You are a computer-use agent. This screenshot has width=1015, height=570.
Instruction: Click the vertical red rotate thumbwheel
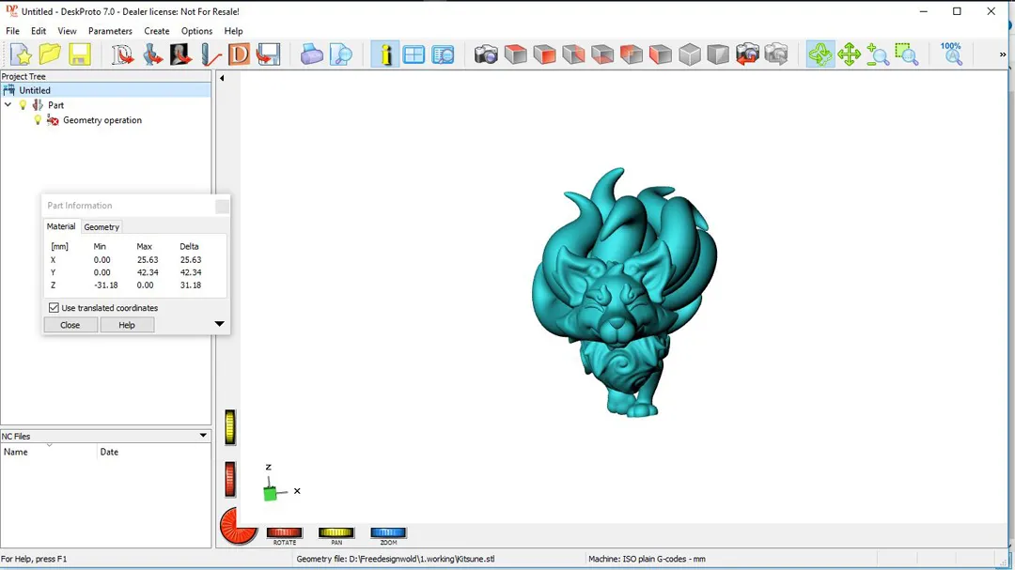[230, 480]
